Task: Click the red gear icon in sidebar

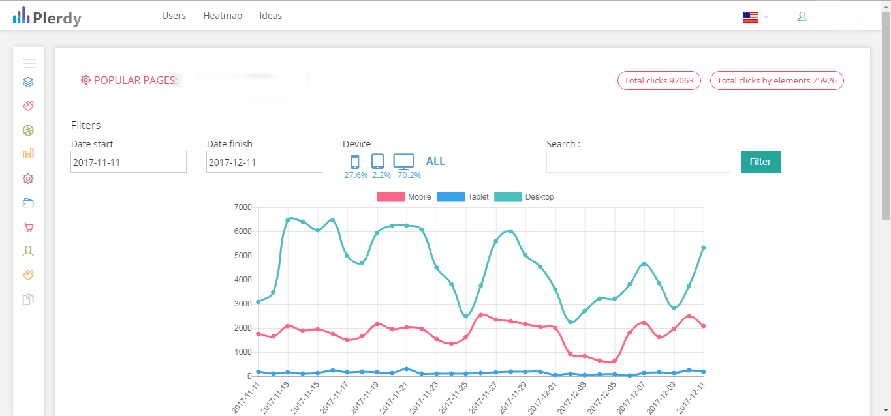Action: [28, 179]
